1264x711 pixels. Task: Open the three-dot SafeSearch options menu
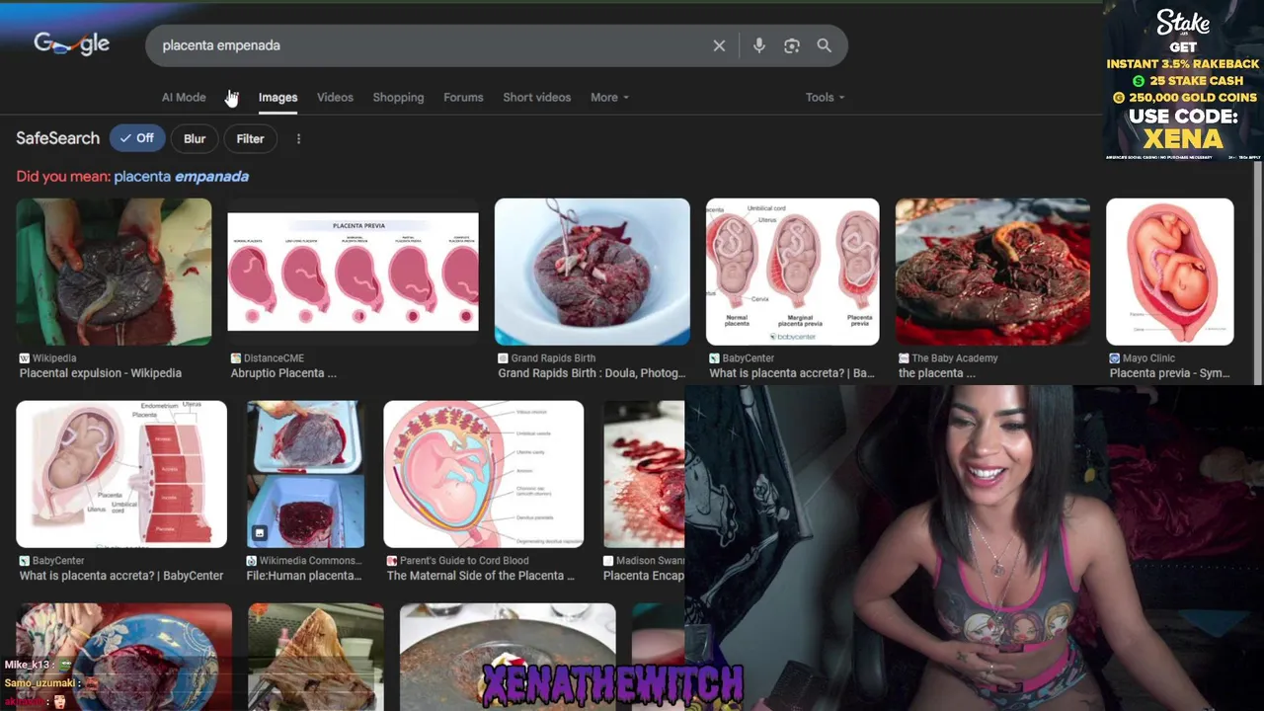(x=298, y=139)
